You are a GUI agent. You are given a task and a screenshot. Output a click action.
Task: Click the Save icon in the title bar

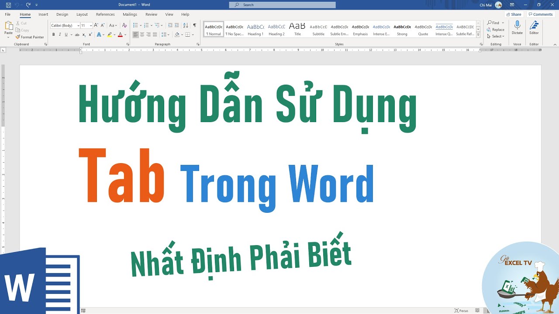click(8, 5)
